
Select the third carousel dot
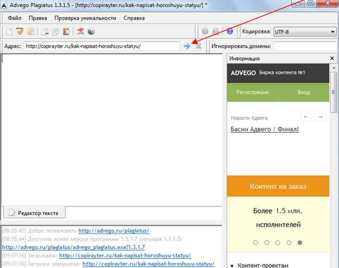click(x=278, y=242)
